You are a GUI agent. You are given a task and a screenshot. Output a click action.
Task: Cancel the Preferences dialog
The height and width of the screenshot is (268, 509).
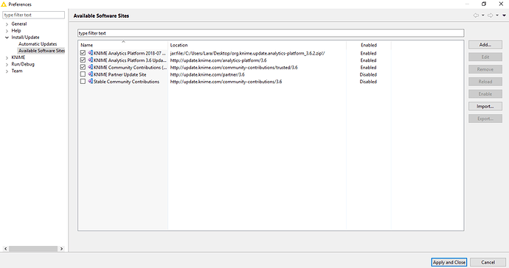(488, 262)
